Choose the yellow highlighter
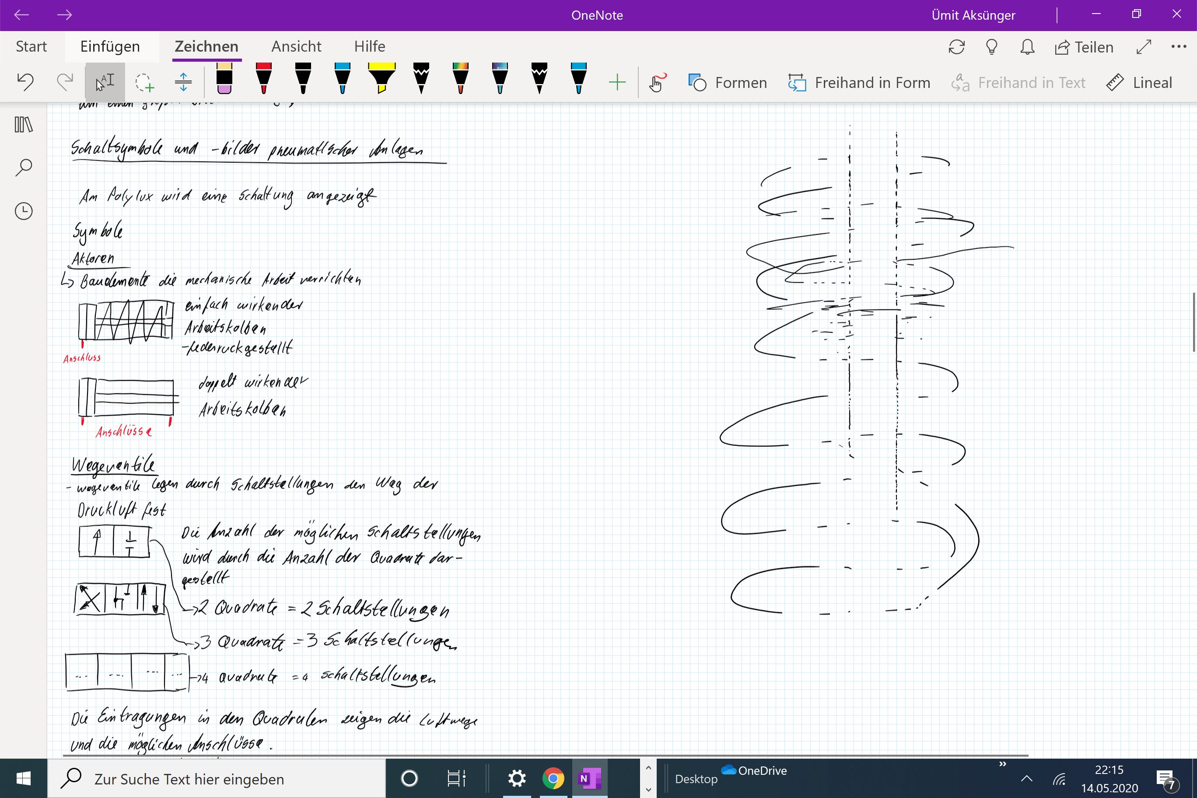1197x798 pixels. 381,78
